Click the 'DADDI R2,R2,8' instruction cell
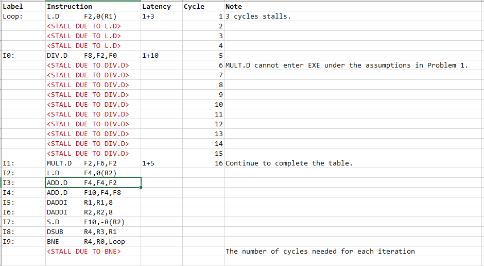The image size is (484, 266). (93, 212)
